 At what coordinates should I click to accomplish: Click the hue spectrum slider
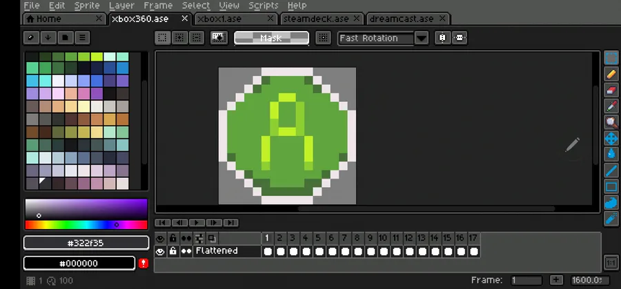pyautogui.click(x=86, y=225)
